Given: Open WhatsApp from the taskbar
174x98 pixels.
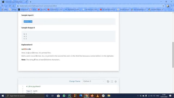Looking at the screenshot, I should [64, 96].
